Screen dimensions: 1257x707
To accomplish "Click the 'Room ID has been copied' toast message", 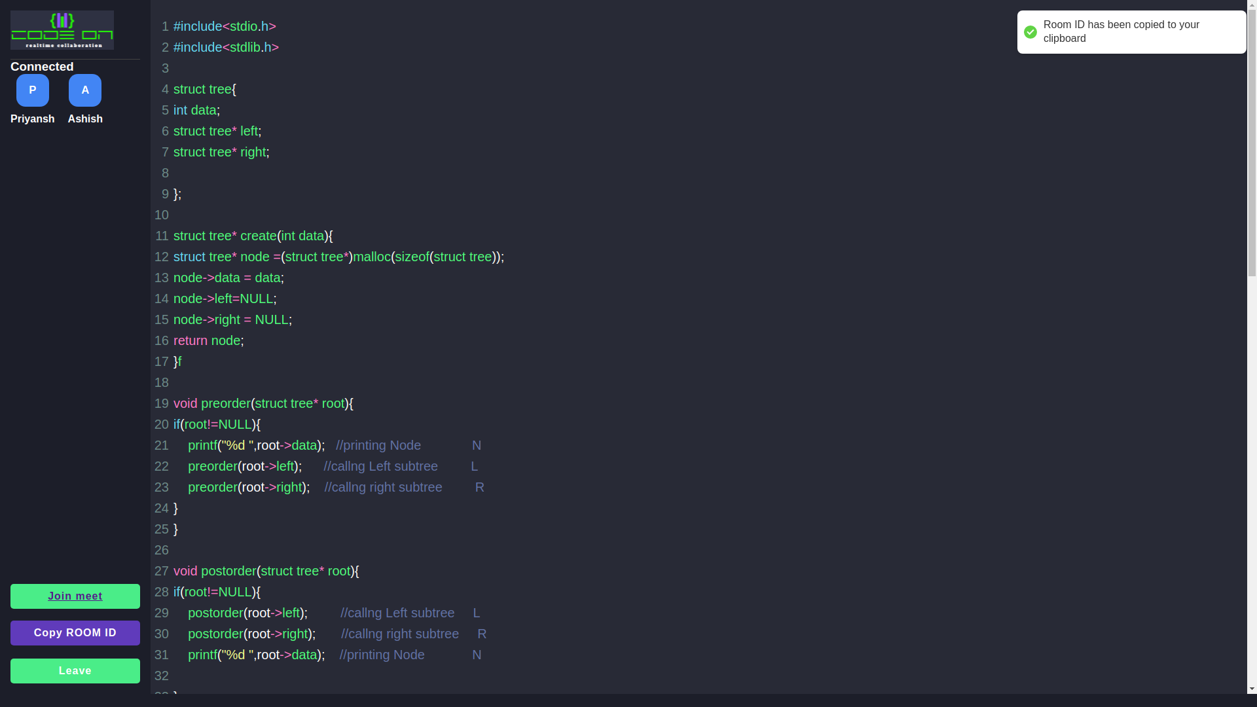I will pyautogui.click(x=1121, y=31).
